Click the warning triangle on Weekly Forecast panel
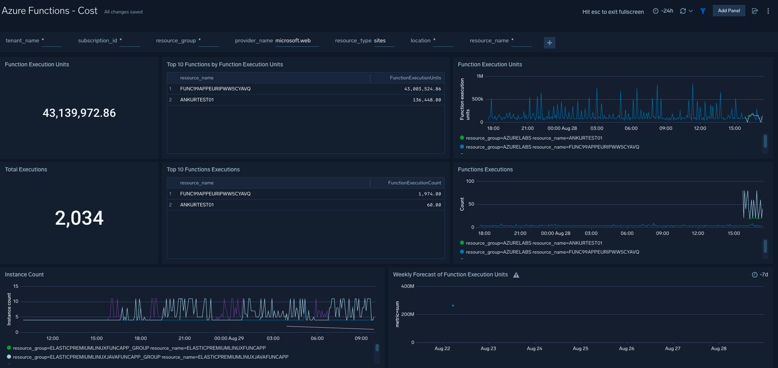The height and width of the screenshot is (368, 778). tap(516, 275)
